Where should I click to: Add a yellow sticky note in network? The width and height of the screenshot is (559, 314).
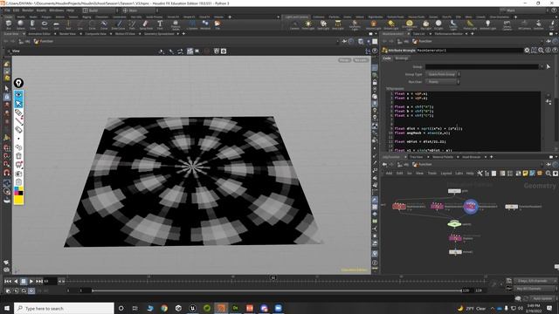(525, 174)
